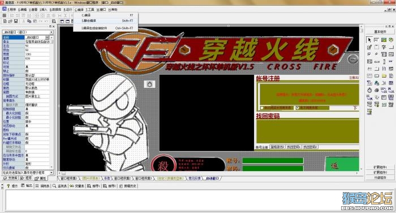This screenshot has height=213, width=396.
Task: Choose the clock timer component icon
Action: pos(369,90)
